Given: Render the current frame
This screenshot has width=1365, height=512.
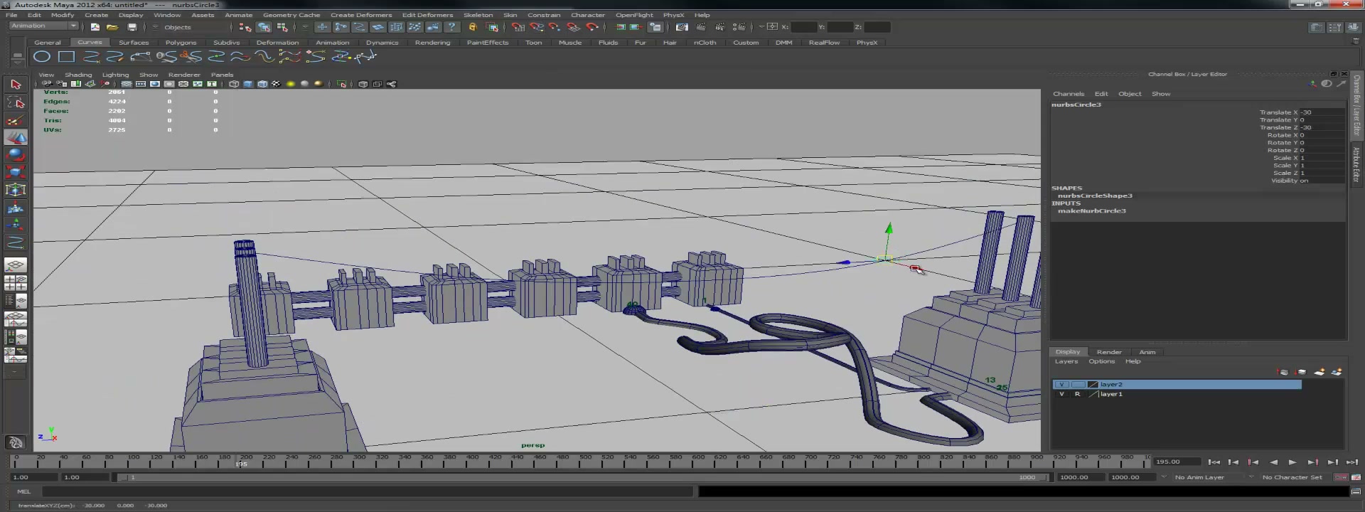Looking at the screenshot, I should click(701, 27).
